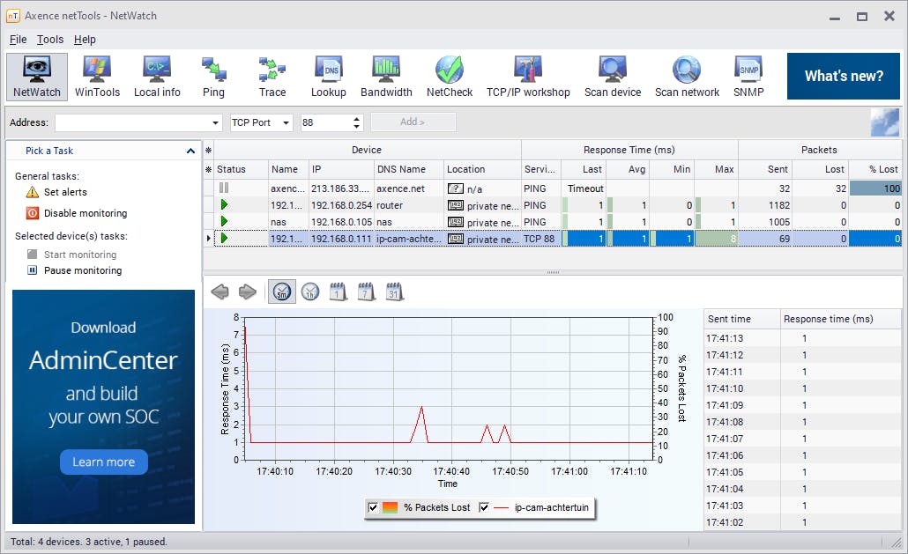Show the last hour chart view
The height and width of the screenshot is (554, 908).
click(x=310, y=292)
